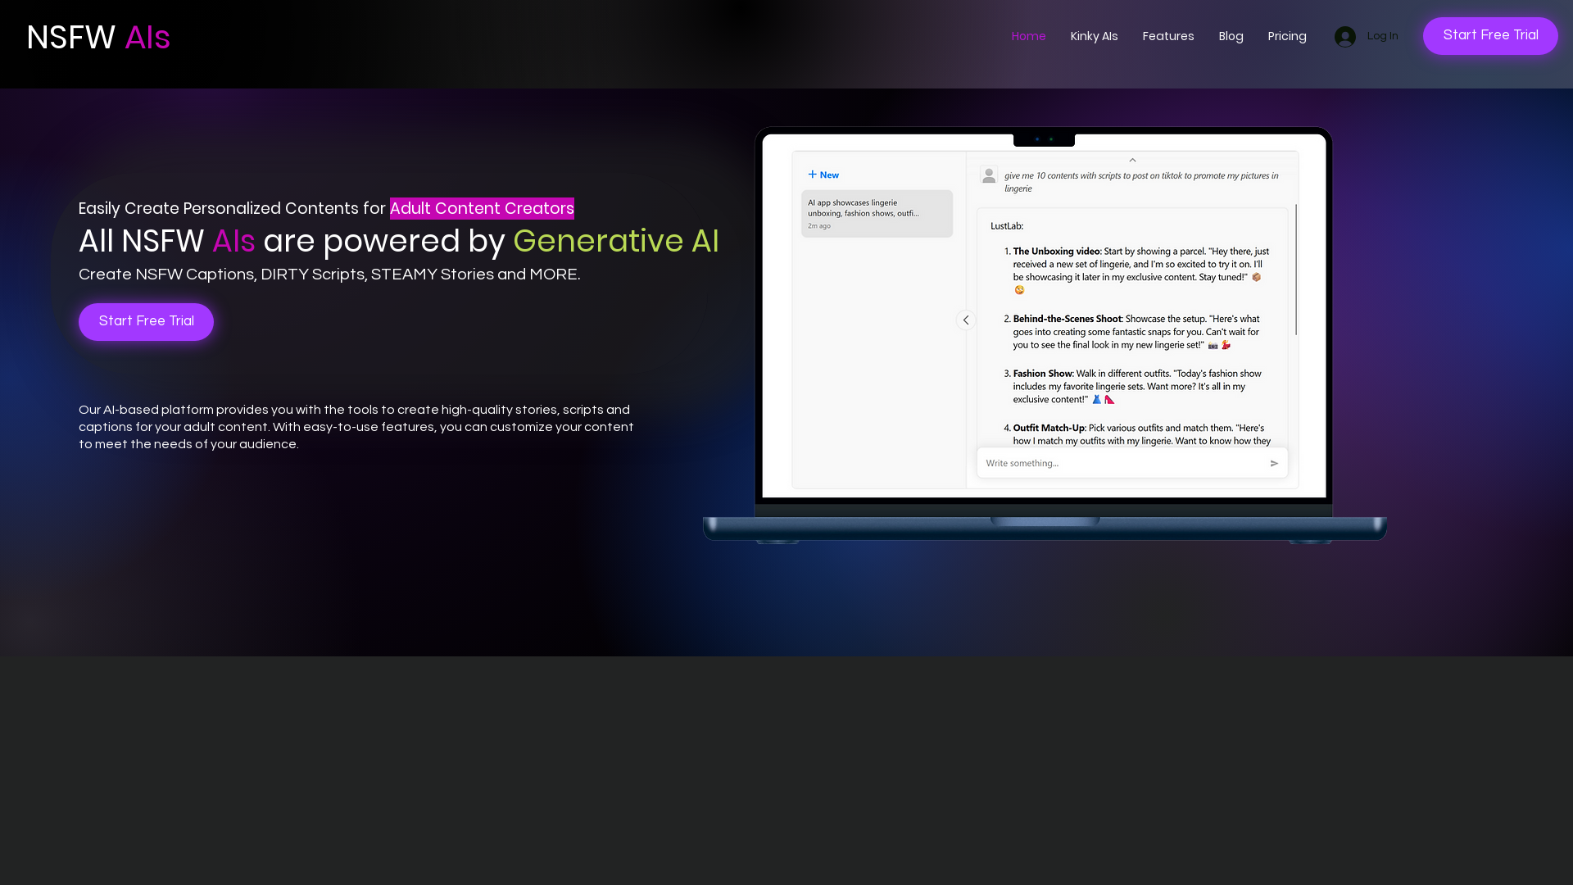Click the send arrow in message box
Image resolution: width=1573 pixels, height=885 pixels.
click(x=1274, y=463)
